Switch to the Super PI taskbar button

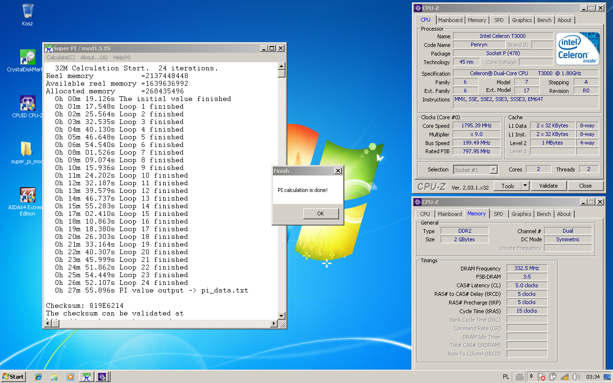point(87,377)
